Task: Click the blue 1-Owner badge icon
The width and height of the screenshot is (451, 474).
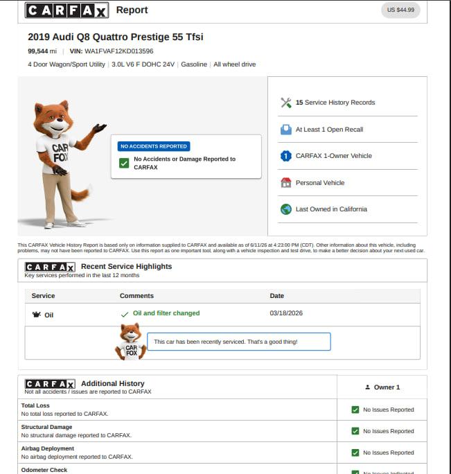Action: pyautogui.click(x=285, y=156)
